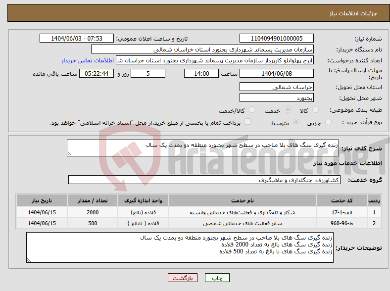This screenshot has width=390, height=291.
Task: Select the کالا/خدمت radio button
Action: (252, 110)
